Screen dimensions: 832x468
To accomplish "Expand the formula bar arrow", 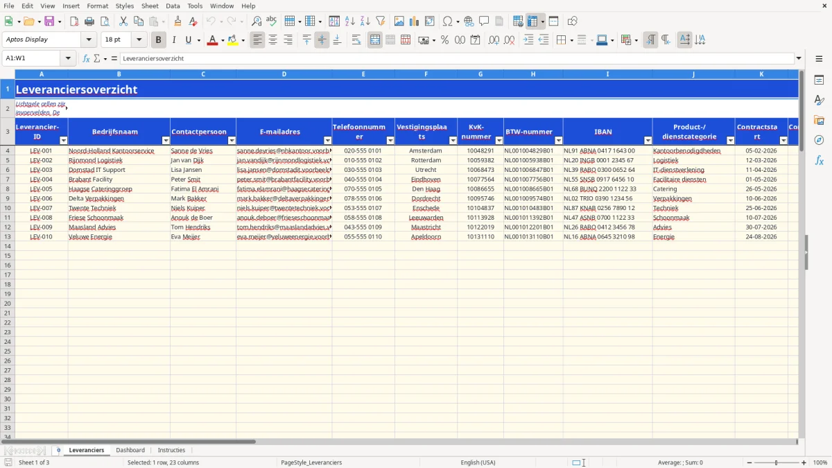I will click(799, 59).
